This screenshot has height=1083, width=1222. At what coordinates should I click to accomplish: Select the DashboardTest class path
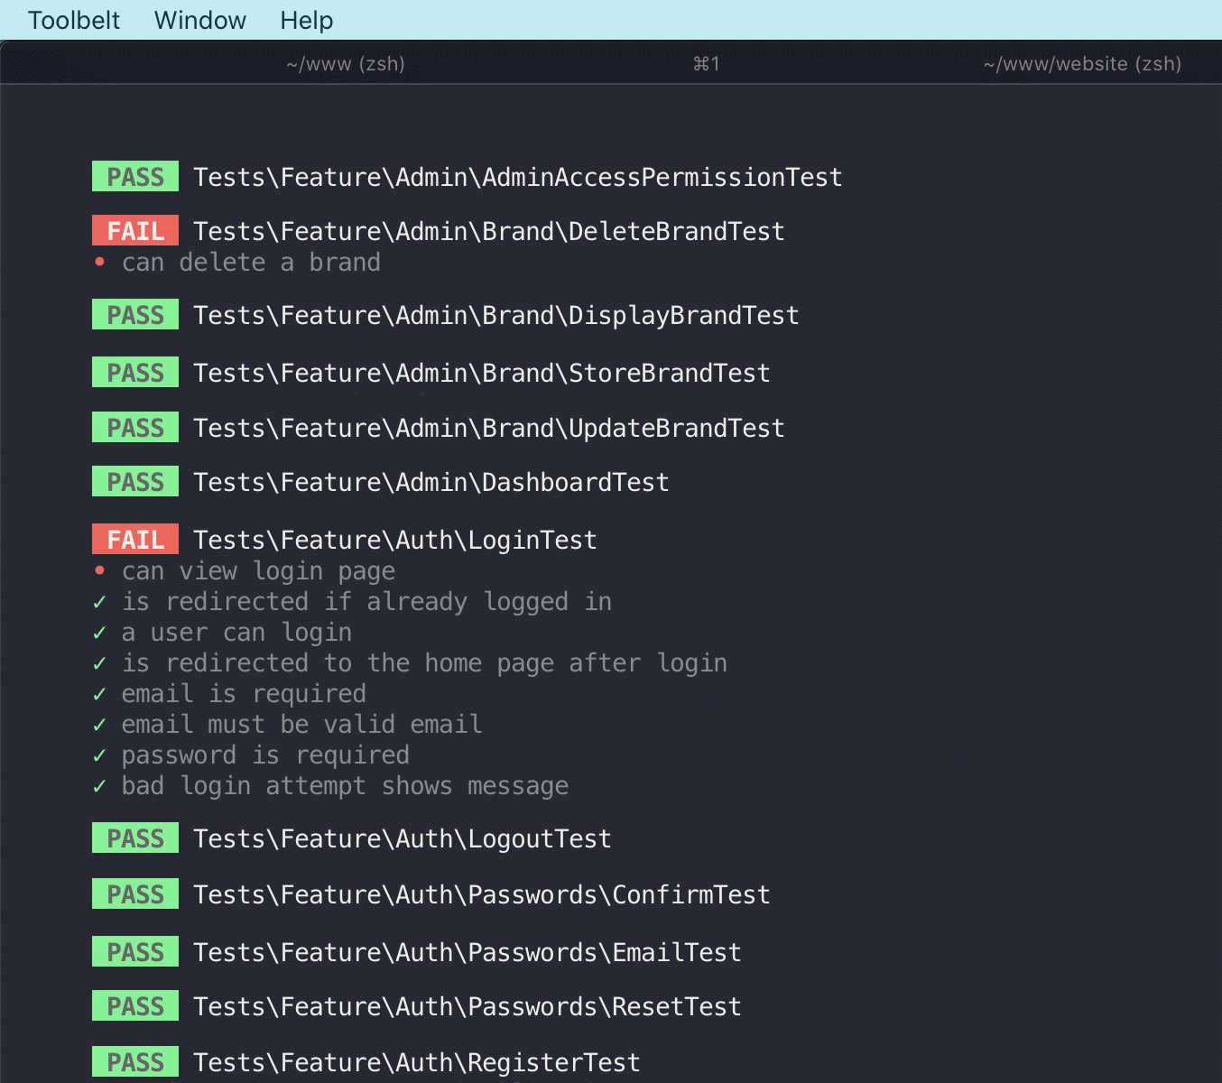[431, 482]
